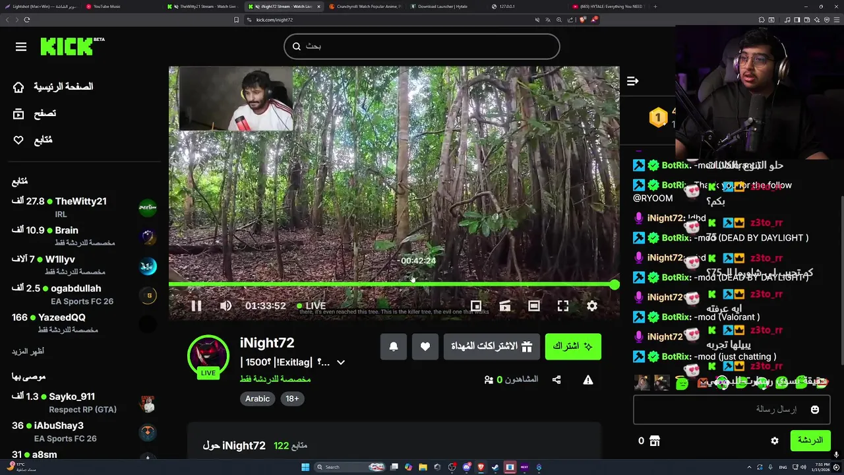This screenshot has width=844, height=475.
Task: Mute the stream volume
Action: click(226, 305)
